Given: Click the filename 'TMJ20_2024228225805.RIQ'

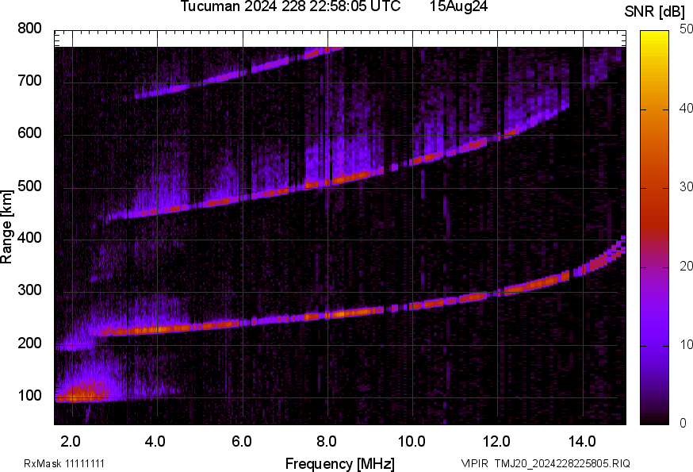Looking at the screenshot, I should point(562,463).
